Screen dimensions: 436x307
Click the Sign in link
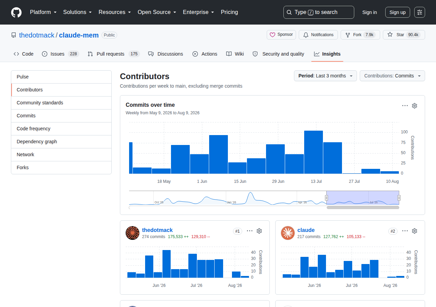pyautogui.click(x=370, y=12)
